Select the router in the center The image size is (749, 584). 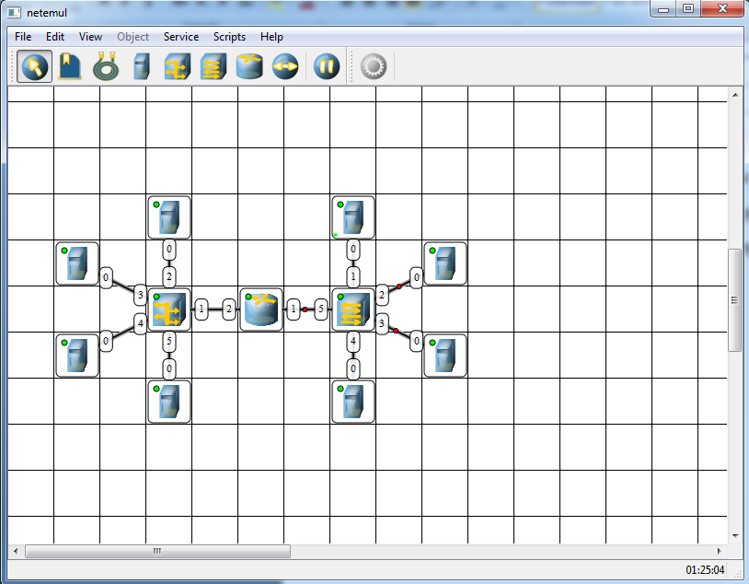(x=260, y=310)
